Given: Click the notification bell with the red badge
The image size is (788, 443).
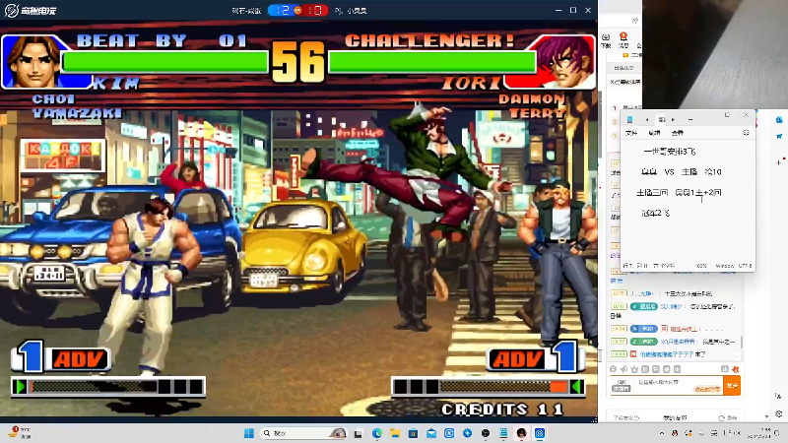Looking at the screenshot, I should point(624,38).
